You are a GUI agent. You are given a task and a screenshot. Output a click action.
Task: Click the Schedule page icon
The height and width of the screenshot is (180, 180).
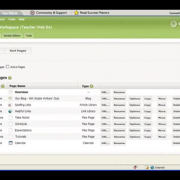coord(11,124)
